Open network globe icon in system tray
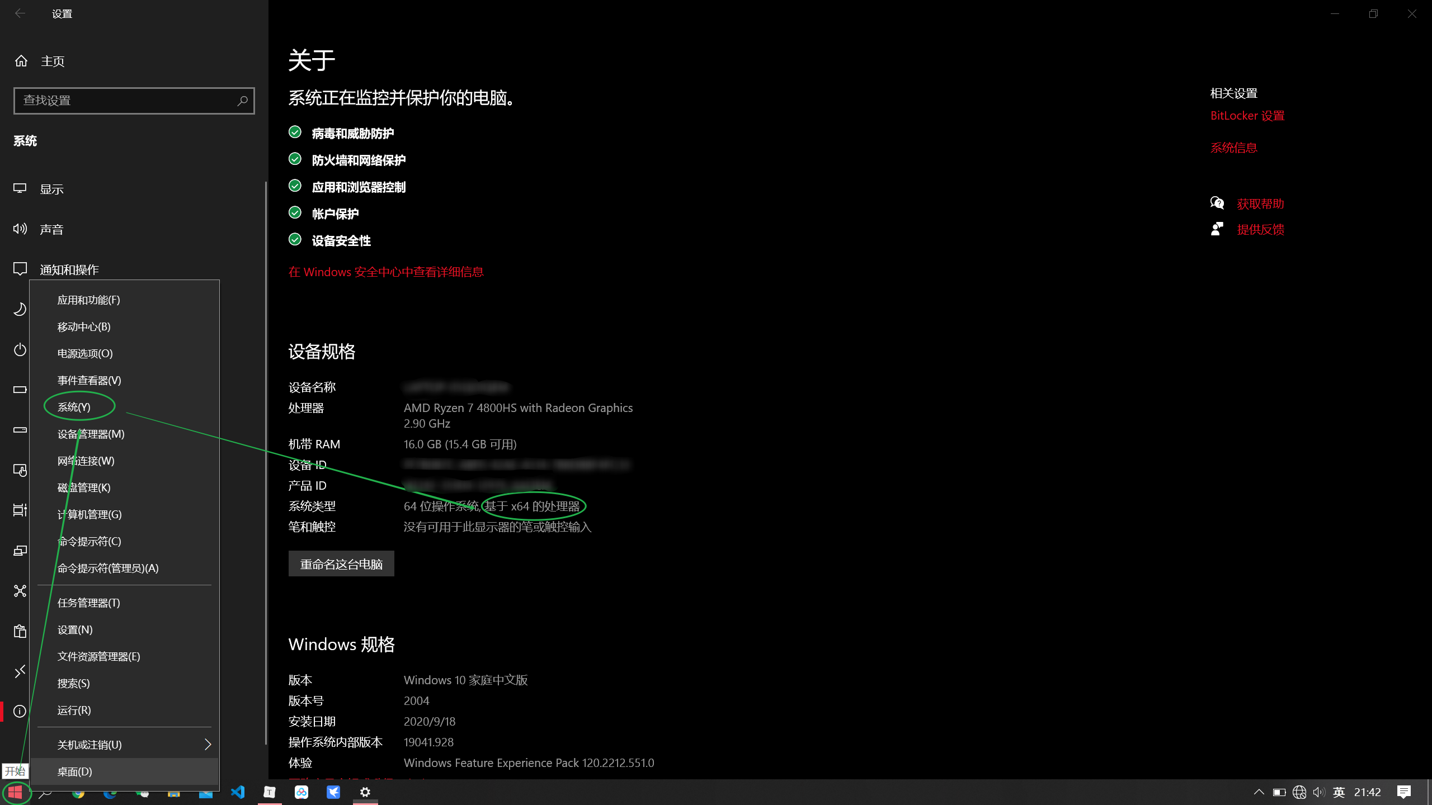 coord(1299,792)
